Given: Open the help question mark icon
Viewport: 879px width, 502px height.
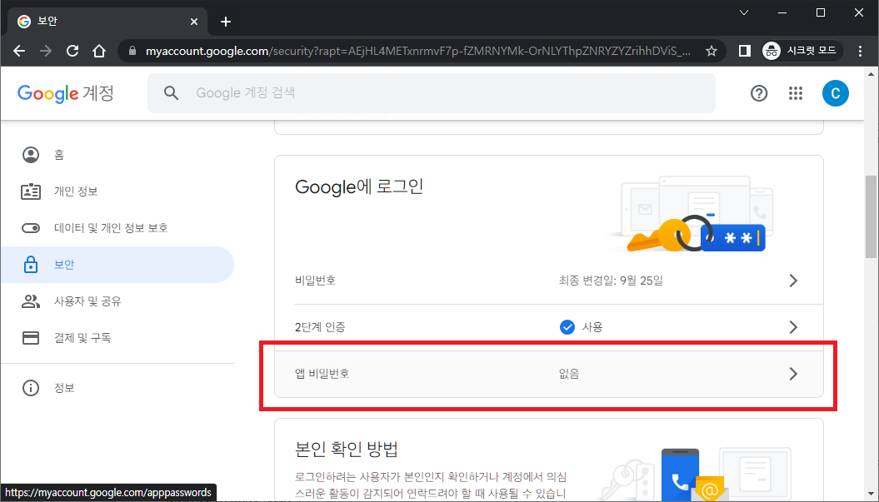Looking at the screenshot, I should coord(758,93).
